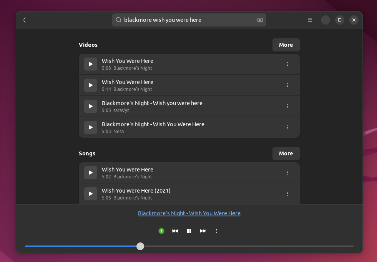Add current track with the green plus
Screen dimensions: 377x262
click(x=161, y=231)
